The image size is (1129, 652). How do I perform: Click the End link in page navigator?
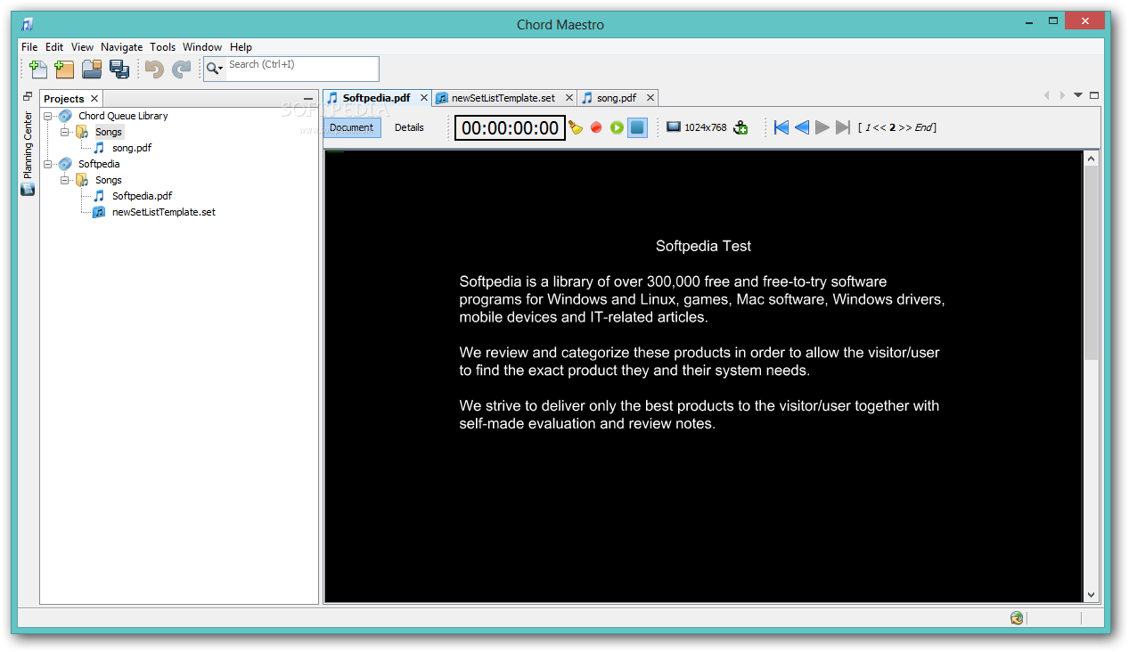922,127
